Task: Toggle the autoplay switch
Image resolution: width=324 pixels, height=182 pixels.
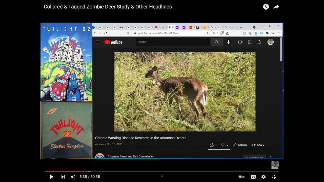Action: tap(241, 177)
